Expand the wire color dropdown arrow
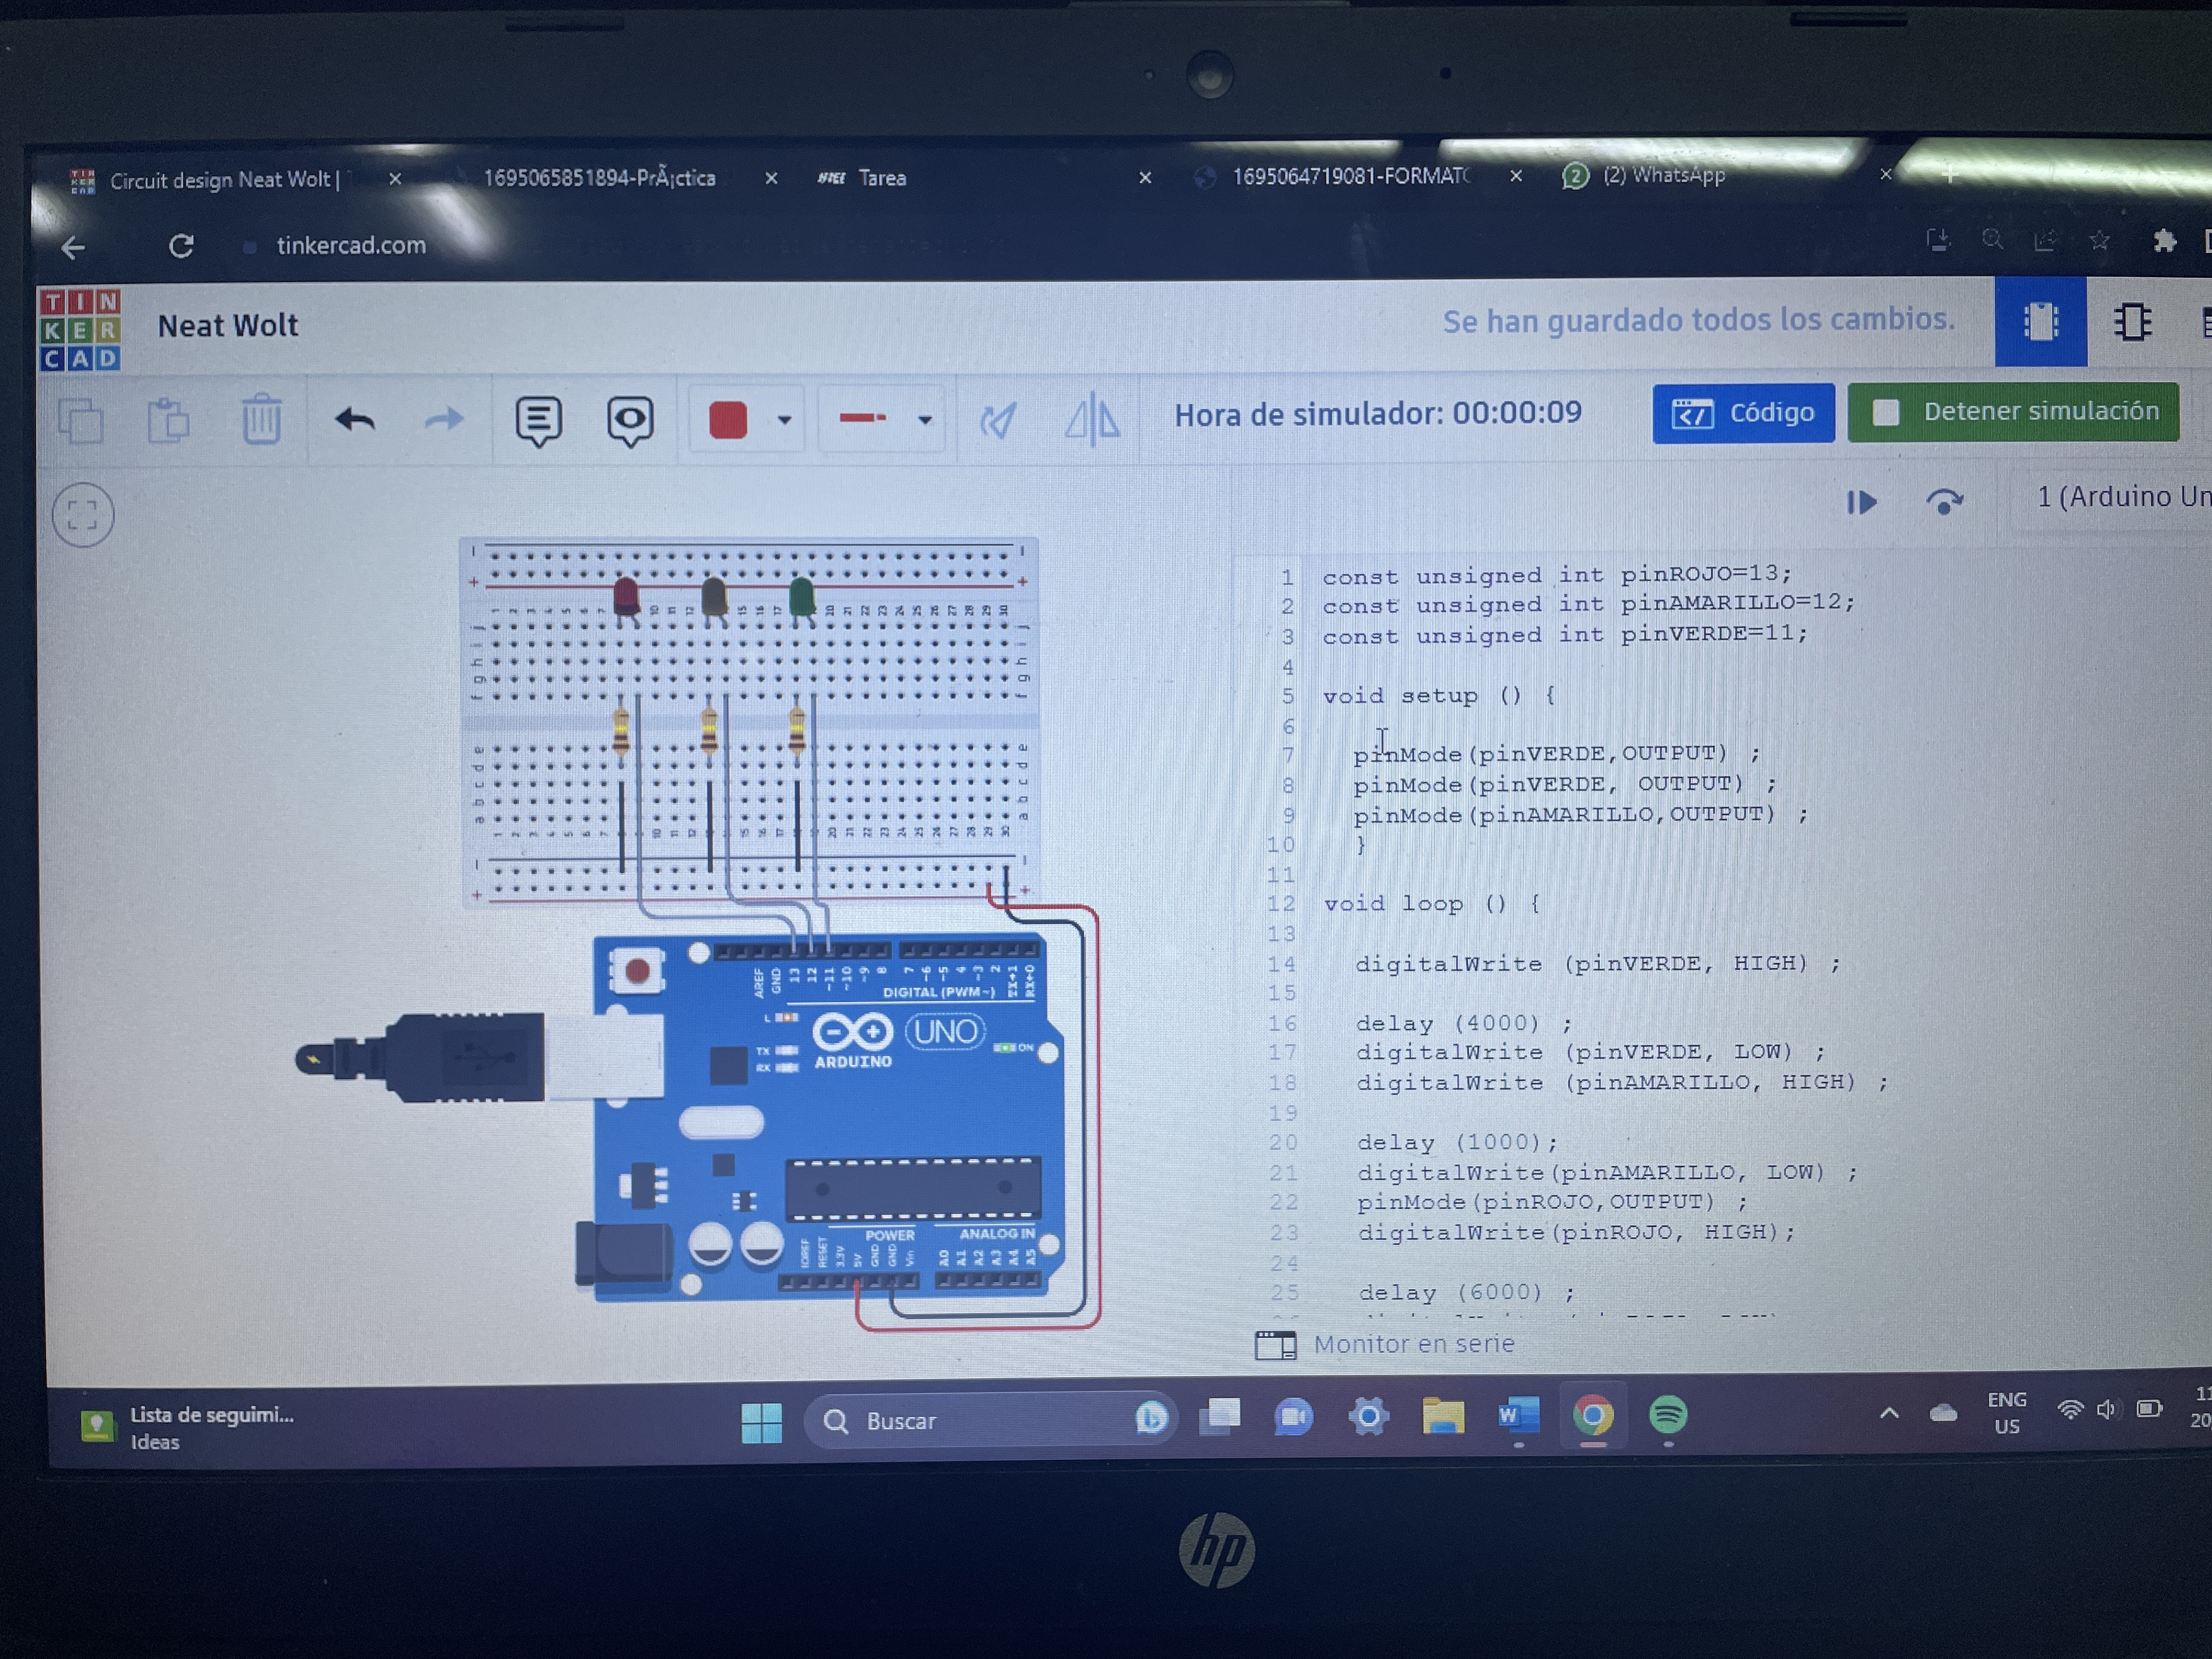 pos(785,420)
